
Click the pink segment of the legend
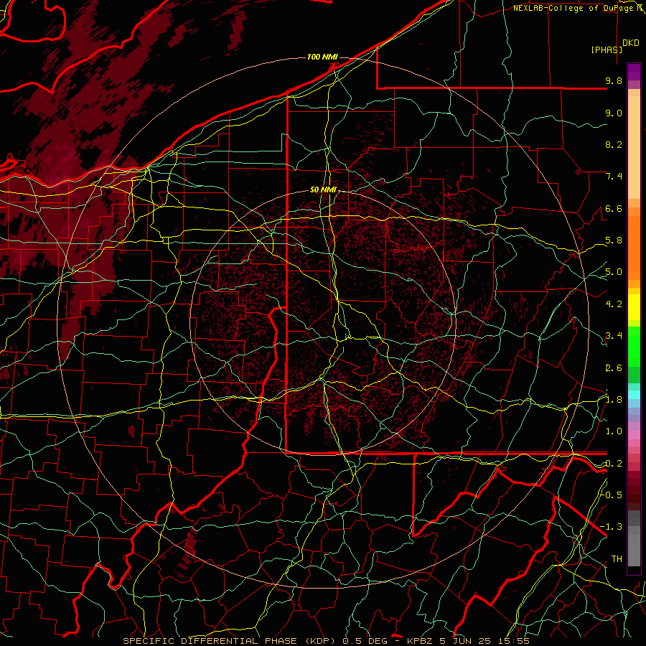tap(634, 435)
